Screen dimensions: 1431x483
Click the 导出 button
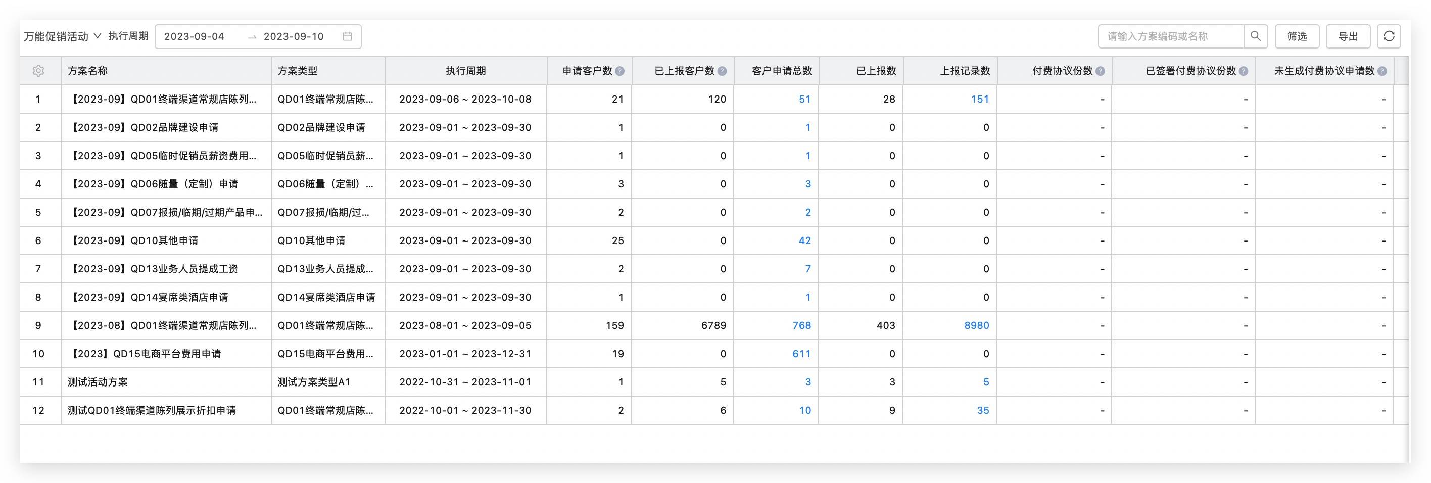pos(1348,36)
